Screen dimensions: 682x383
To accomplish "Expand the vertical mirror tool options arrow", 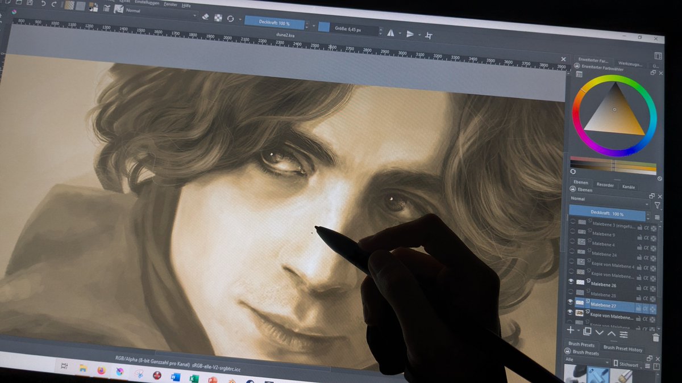I will coord(420,35).
